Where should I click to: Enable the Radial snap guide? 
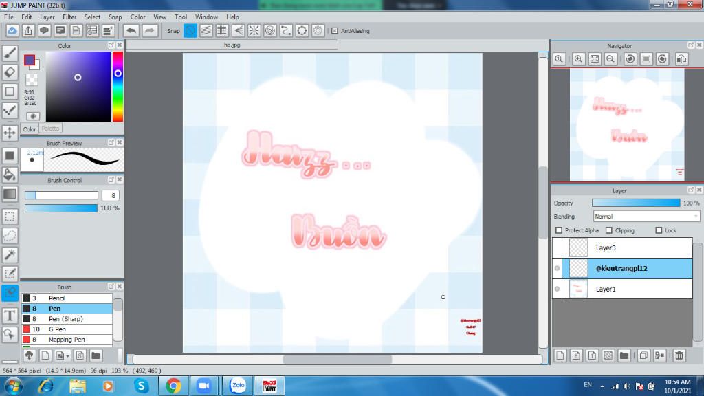click(254, 30)
